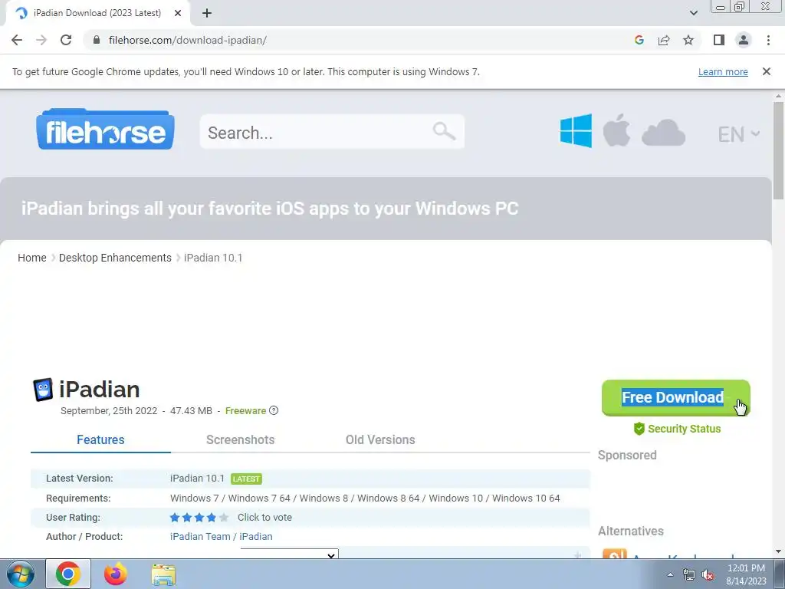The height and width of the screenshot is (589, 785).
Task: Bookmark this page with the star
Action: 688,40
